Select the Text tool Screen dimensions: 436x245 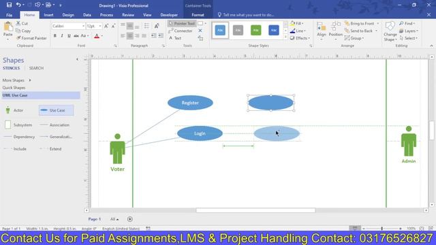click(x=175, y=38)
